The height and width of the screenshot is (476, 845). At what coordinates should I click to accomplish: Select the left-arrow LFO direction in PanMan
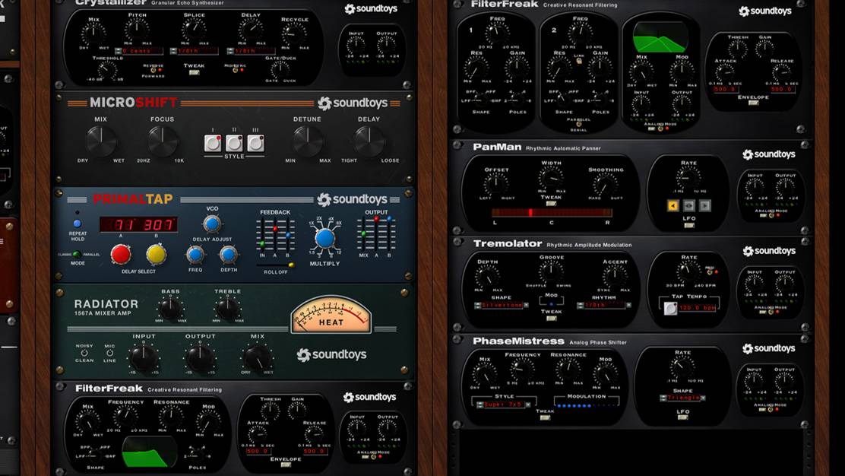[673, 205]
